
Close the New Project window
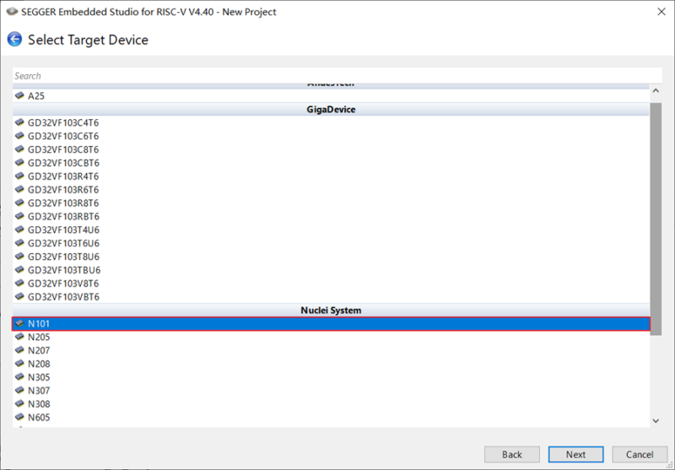[658, 12]
